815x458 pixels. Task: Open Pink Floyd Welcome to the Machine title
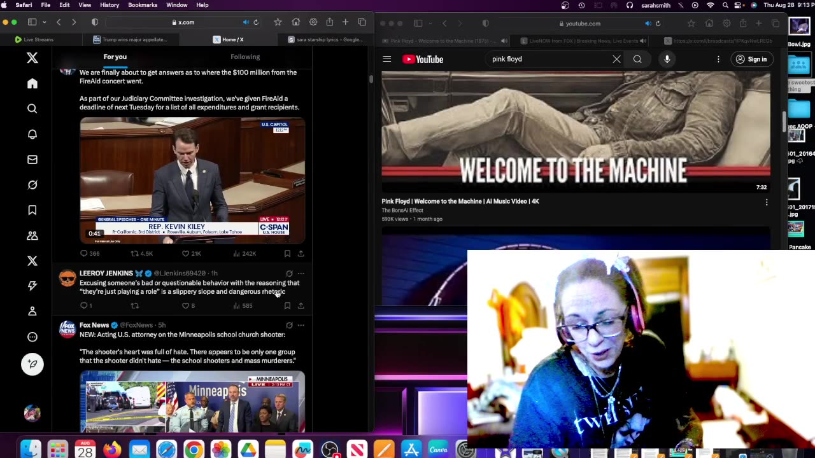point(460,201)
